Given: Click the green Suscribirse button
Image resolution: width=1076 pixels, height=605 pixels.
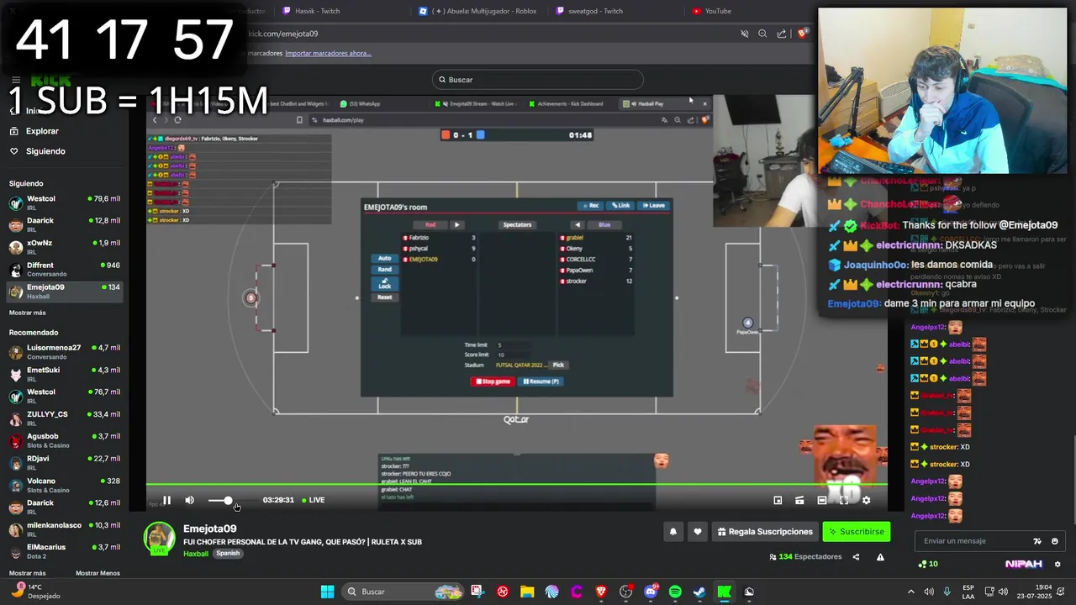Looking at the screenshot, I should click(x=856, y=531).
